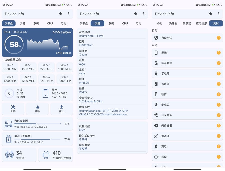Tap the Android icon showing 410 apps
Image resolution: width=225 pixels, height=171 pixels.
(x=55, y=154)
